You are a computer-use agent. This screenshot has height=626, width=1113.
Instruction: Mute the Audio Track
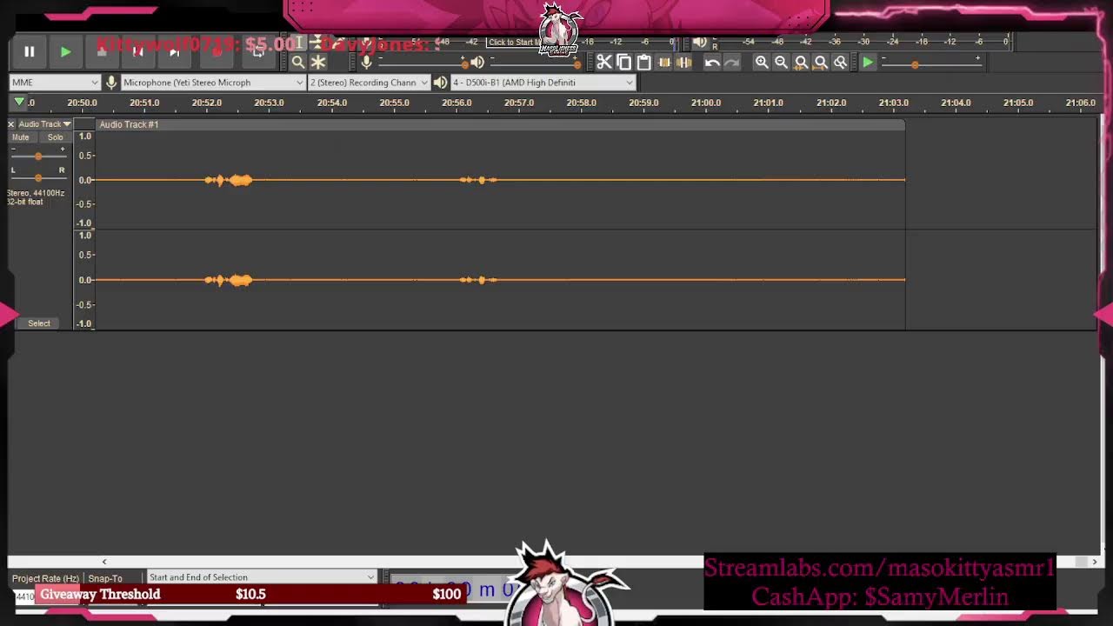tap(21, 137)
